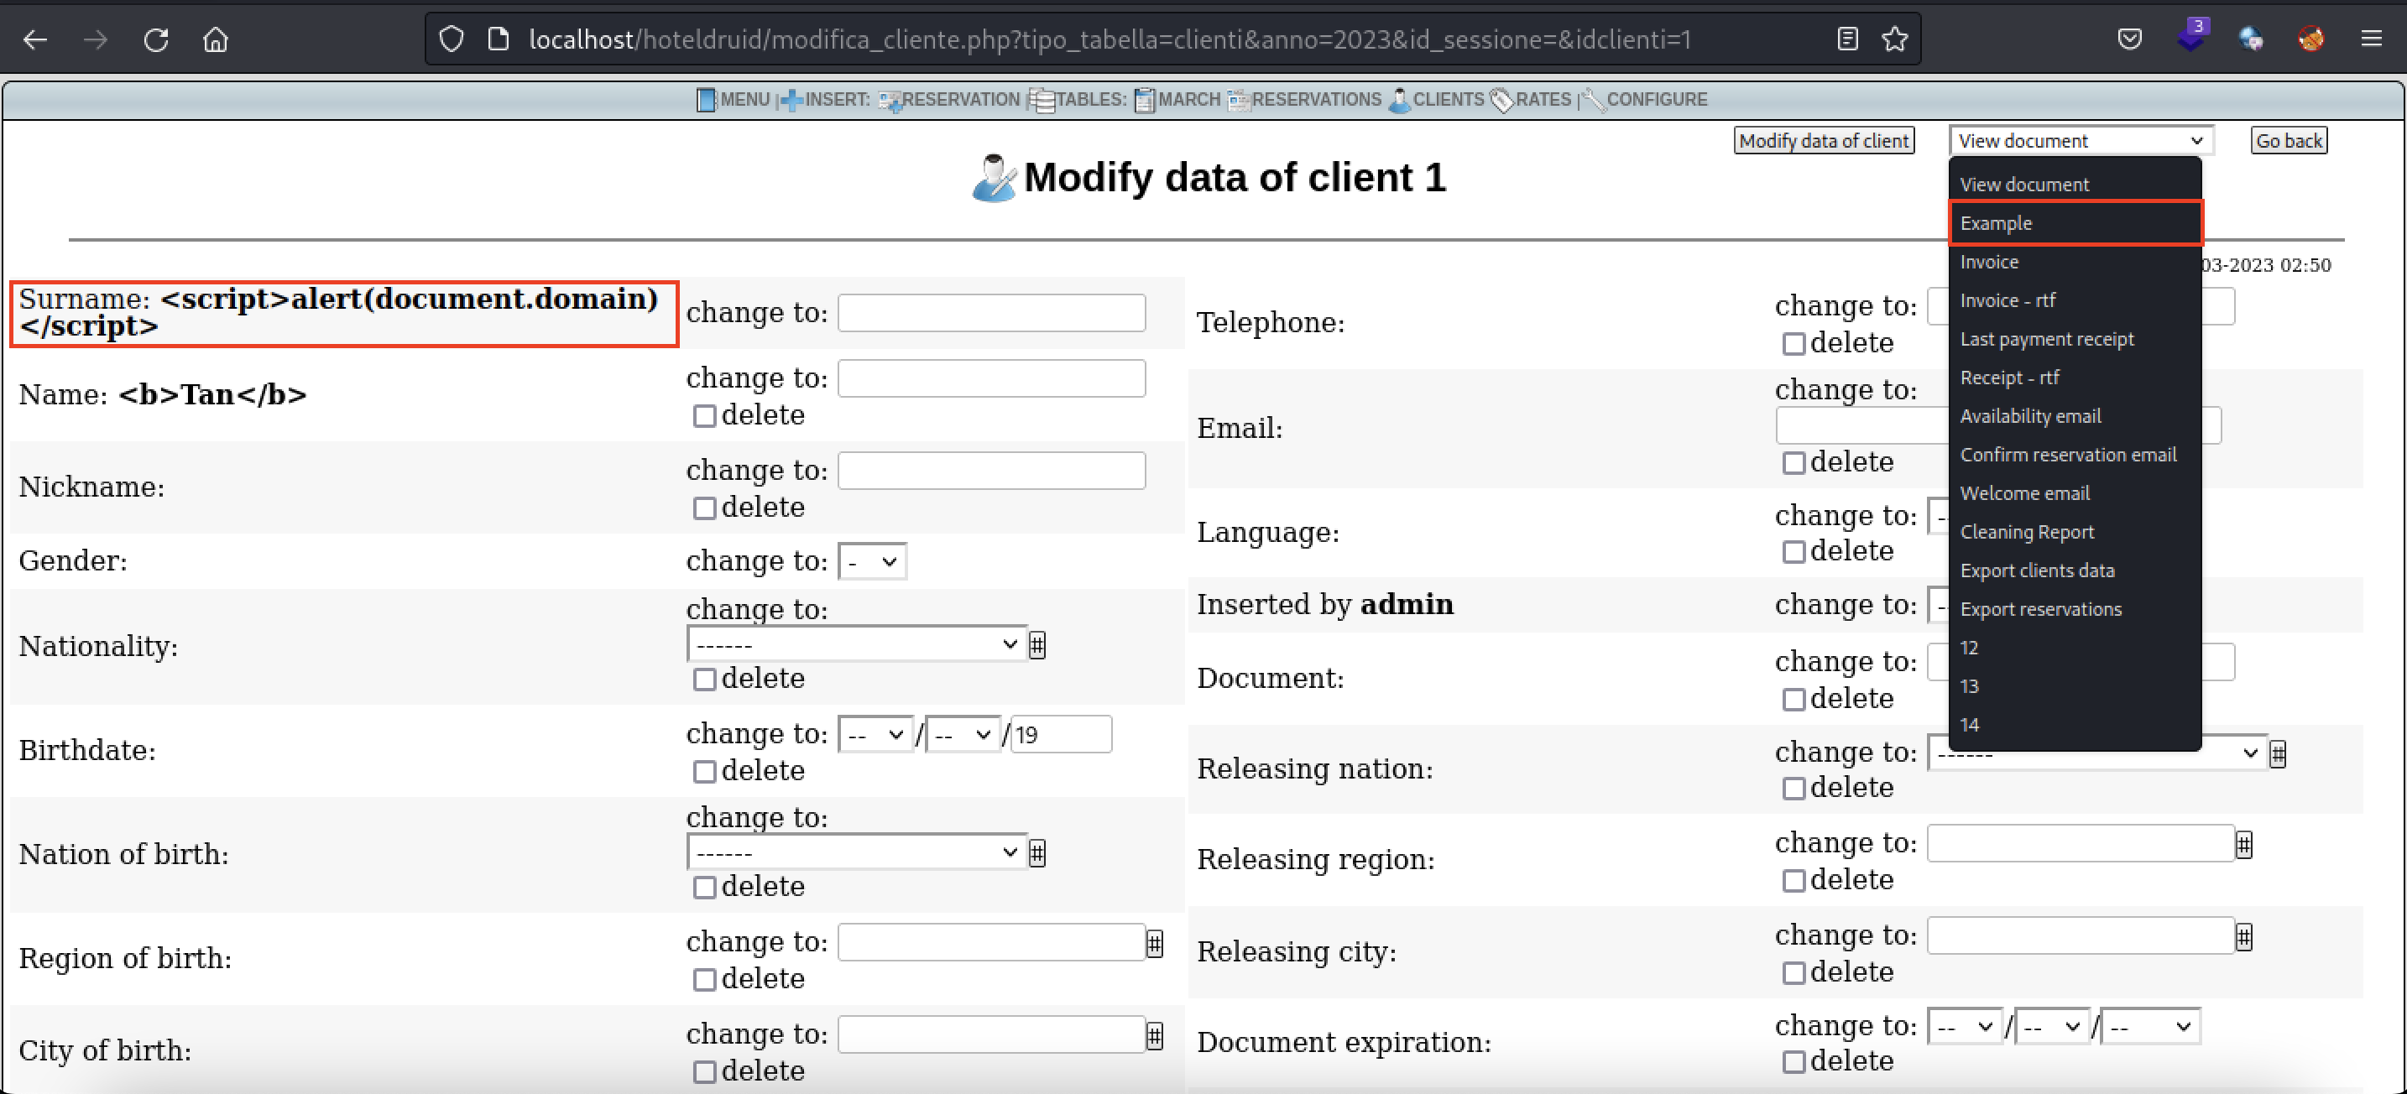Click the MARCH calendar icon
This screenshot has height=1094, width=2407.
(x=1145, y=100)
